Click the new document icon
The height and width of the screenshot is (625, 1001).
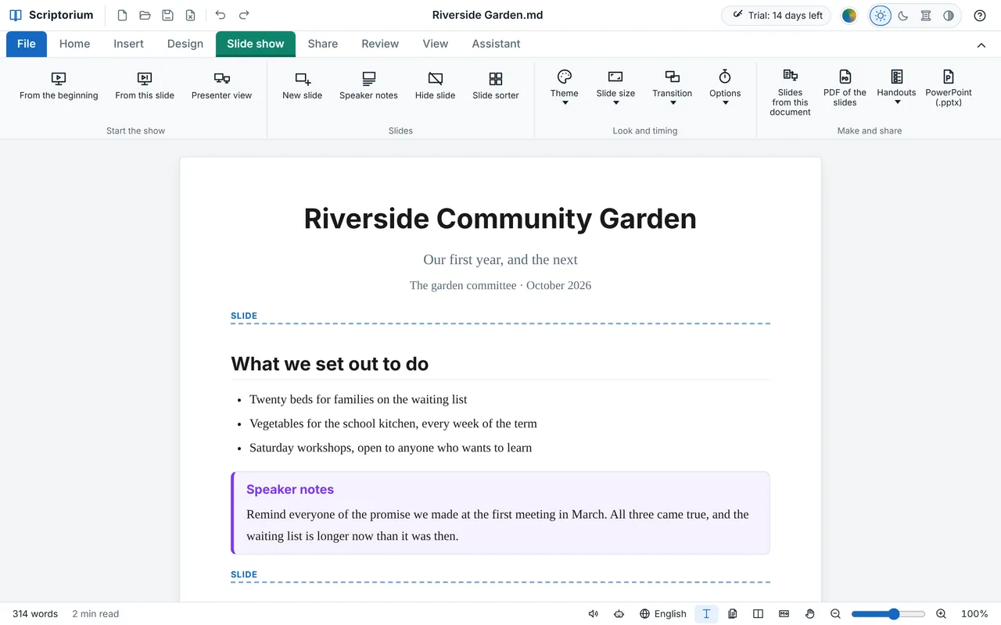coord(122,15)
